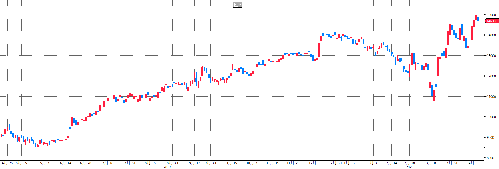Open the chart type dropdown arrow
Screen dimensions: 499x169
pos(240,5)
